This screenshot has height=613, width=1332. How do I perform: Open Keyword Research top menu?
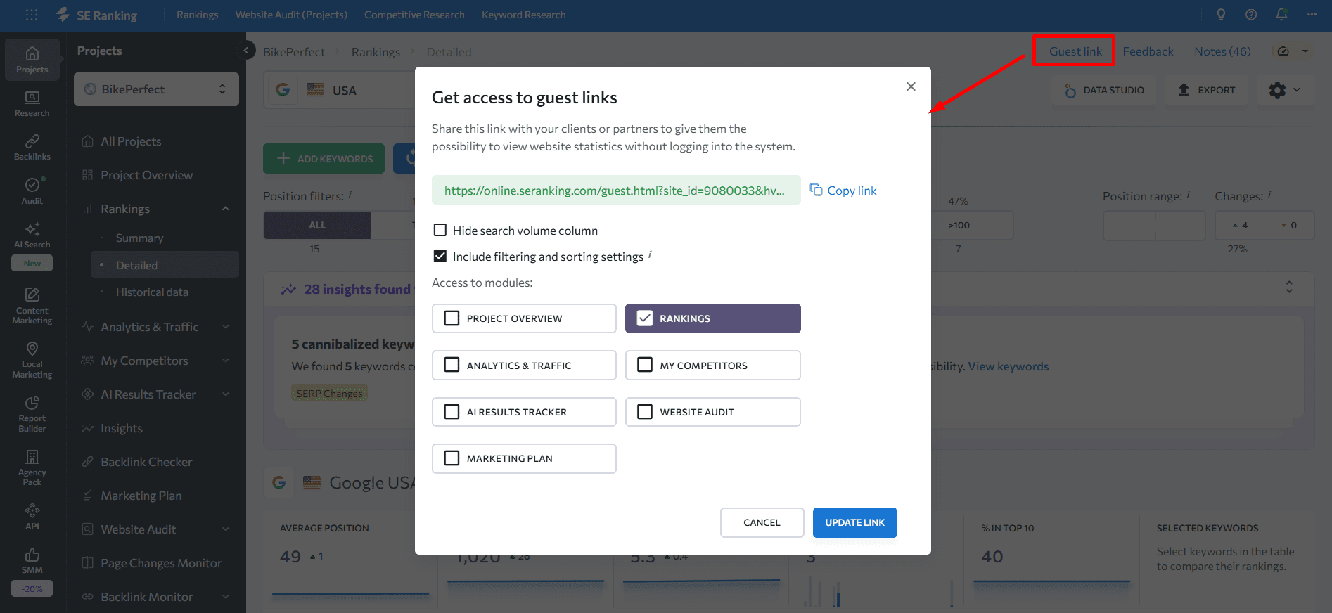coord(524,15)
